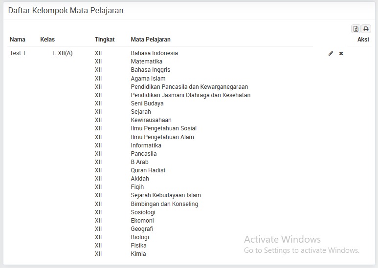Screen dimensions: 378x268
Task: Select Fiqih subject
Action: (137, 187)
